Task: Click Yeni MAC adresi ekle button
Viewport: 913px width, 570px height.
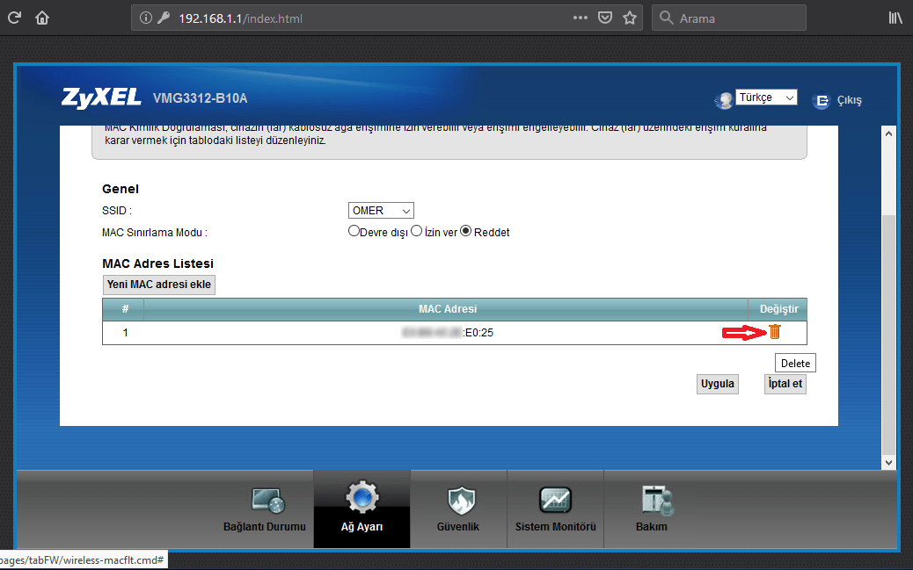Action: (x=159, y=285)
